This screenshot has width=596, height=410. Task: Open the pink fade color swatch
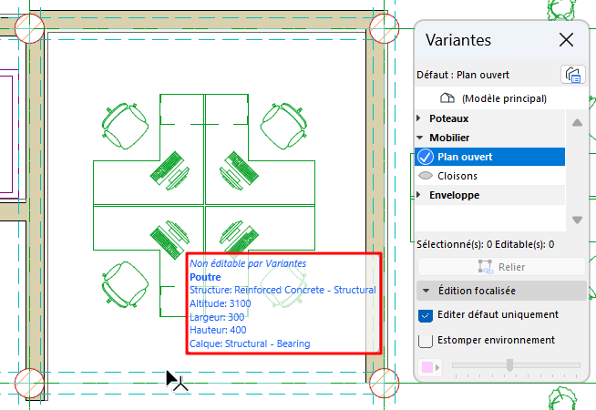click(x=429, y=367)
